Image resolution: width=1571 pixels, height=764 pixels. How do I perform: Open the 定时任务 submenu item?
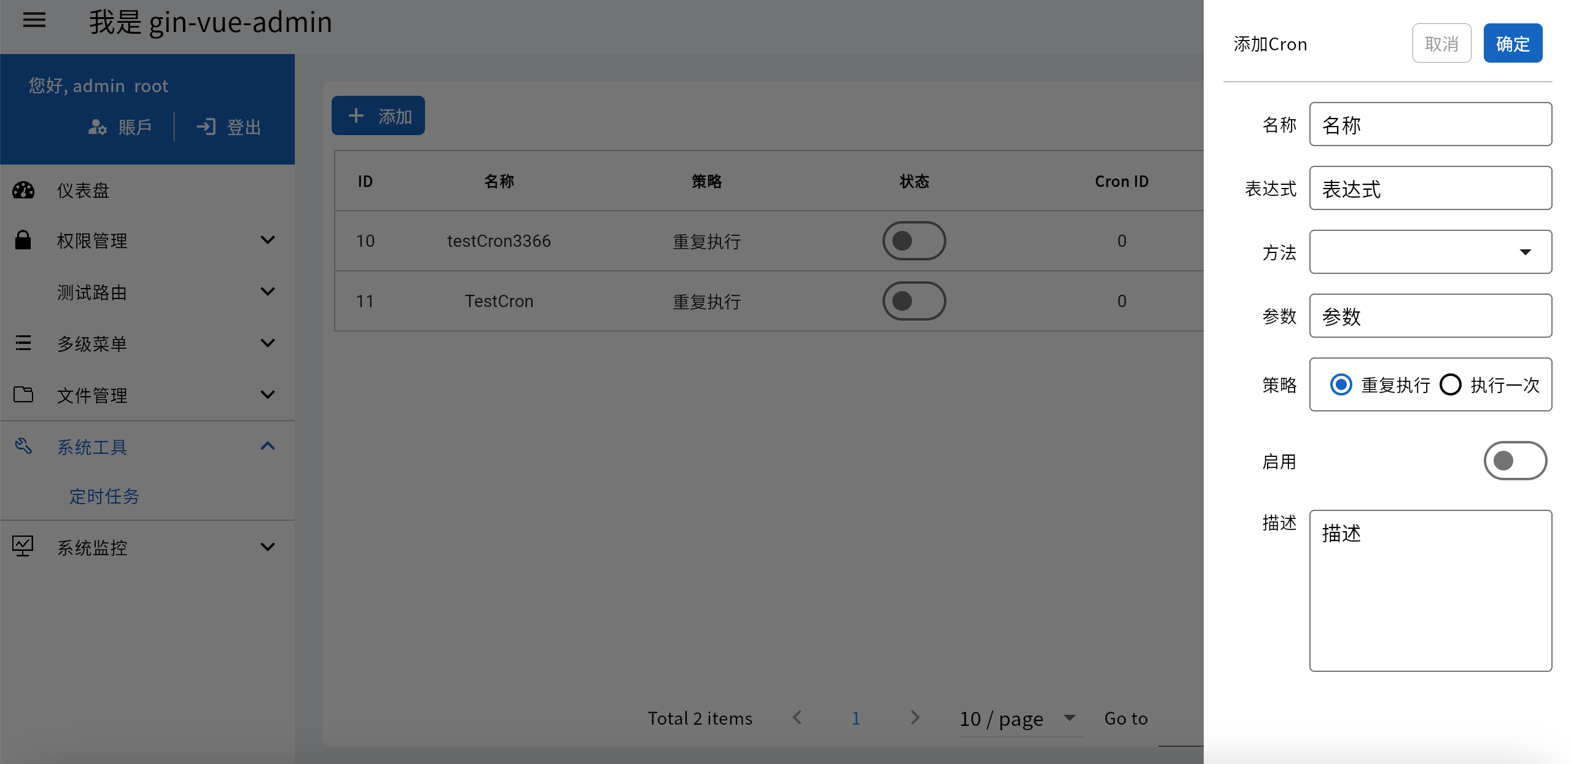click(x=104, y=496)
